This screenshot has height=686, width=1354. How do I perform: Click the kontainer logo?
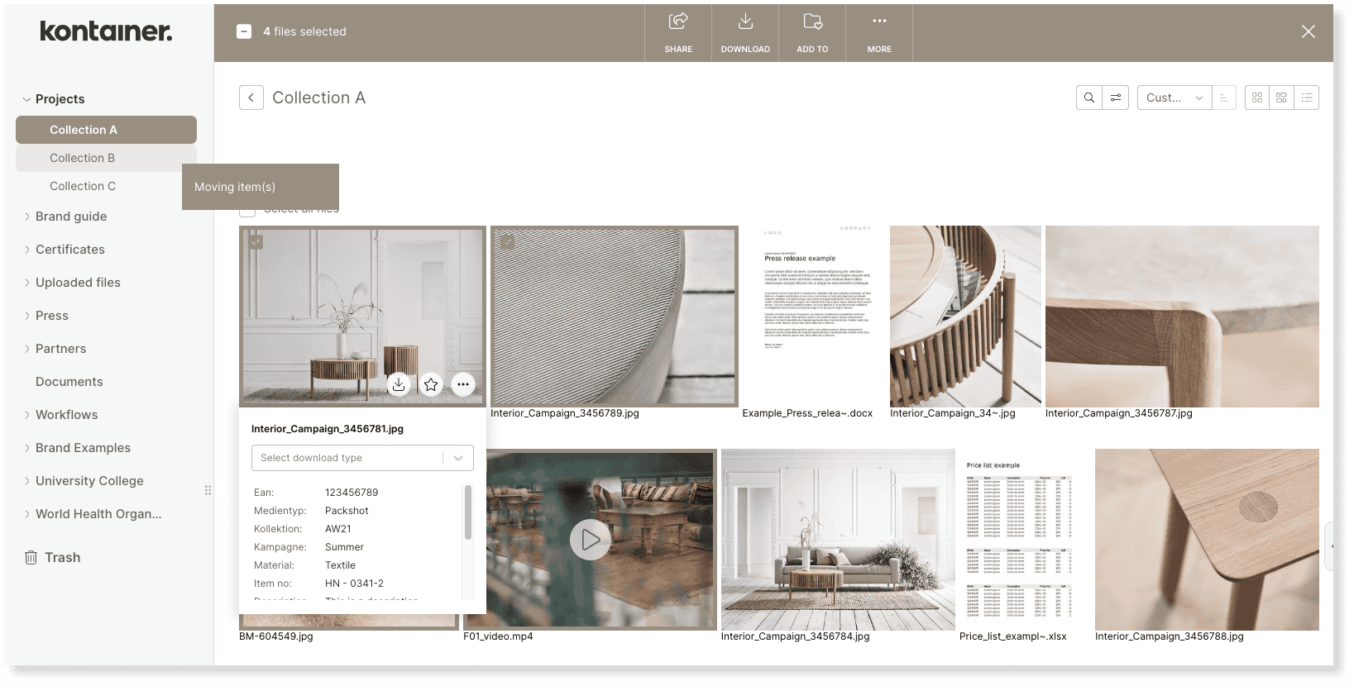[106, 31]
